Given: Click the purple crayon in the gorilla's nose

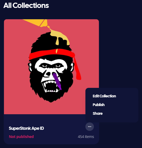Looking at the screenshot, I should tap(57, 81).
